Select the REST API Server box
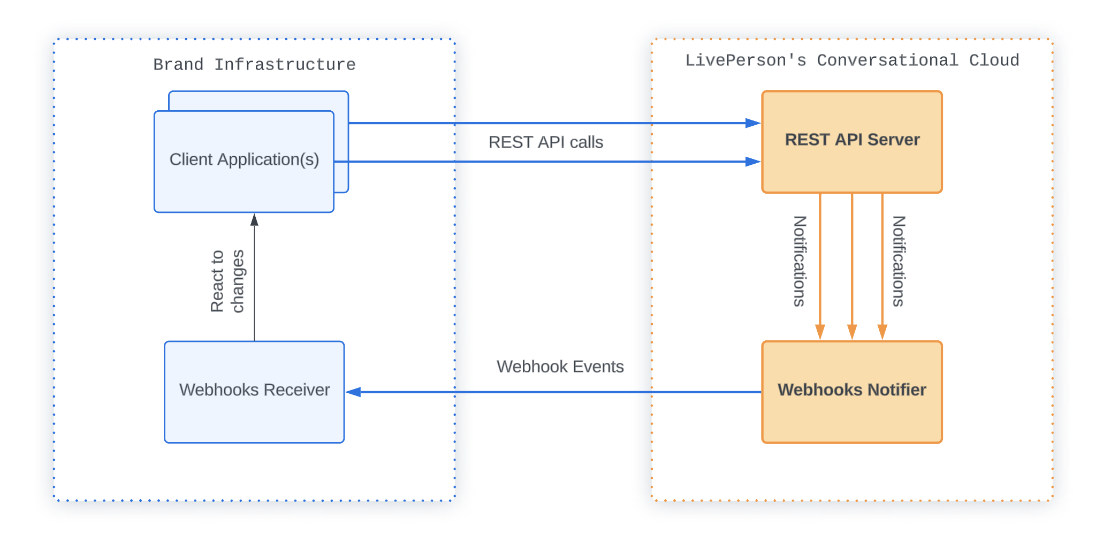 pos(852,142)
